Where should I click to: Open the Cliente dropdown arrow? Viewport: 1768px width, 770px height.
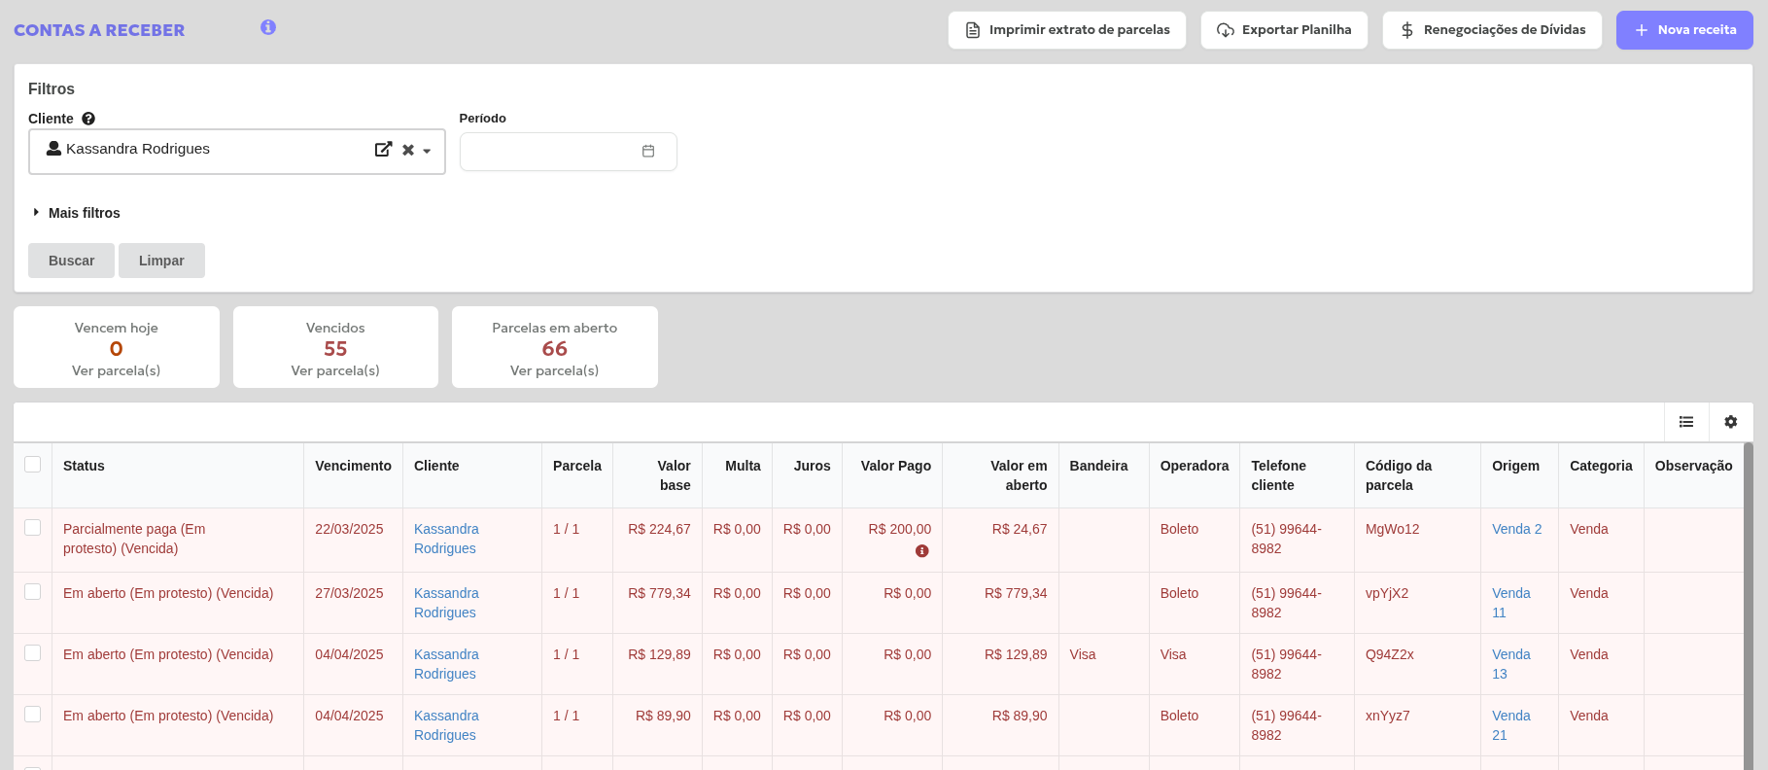click(427, 151)
